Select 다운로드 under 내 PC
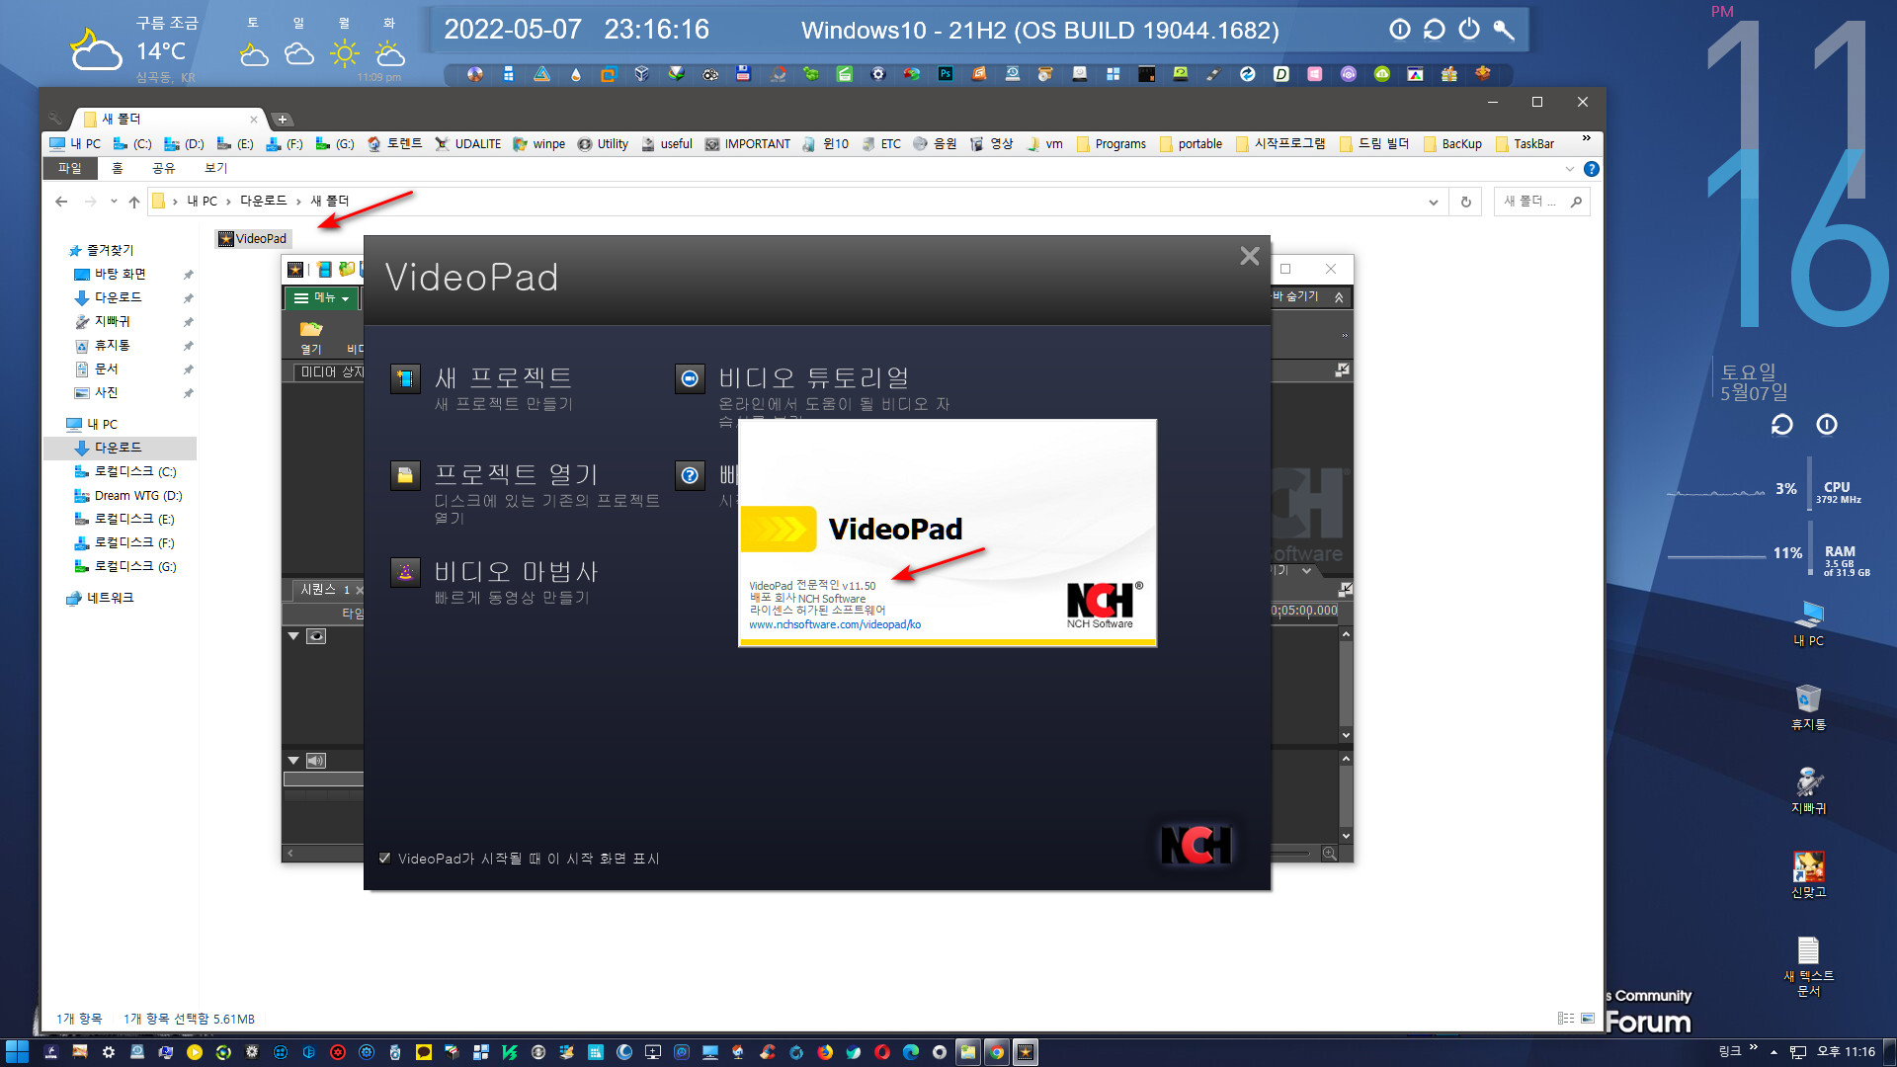The width and height of the screenshot is (1897, 1067). 119,448
